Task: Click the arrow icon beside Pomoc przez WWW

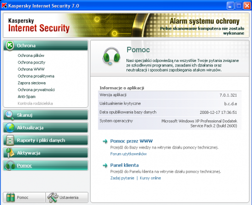Action: tap(105, 142)
